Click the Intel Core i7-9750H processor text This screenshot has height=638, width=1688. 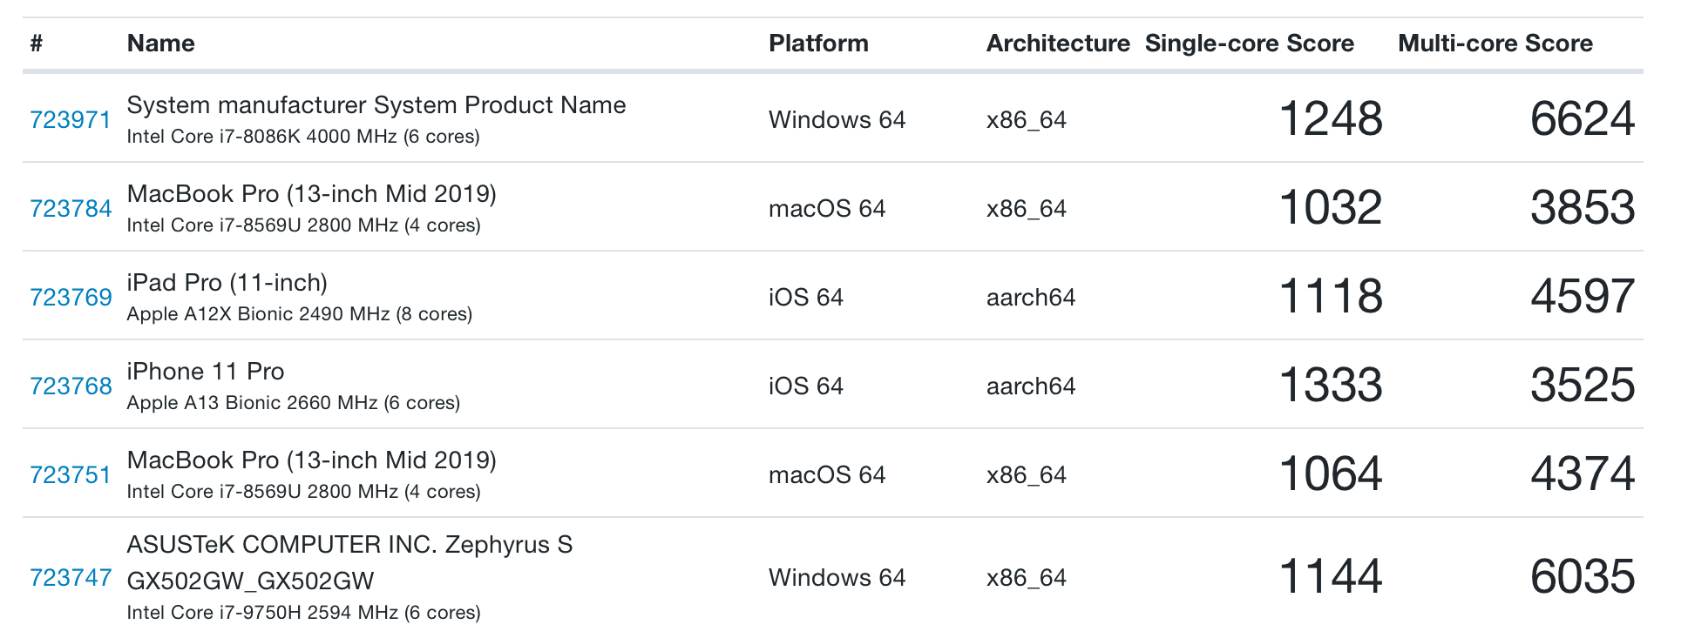point(302,613)
